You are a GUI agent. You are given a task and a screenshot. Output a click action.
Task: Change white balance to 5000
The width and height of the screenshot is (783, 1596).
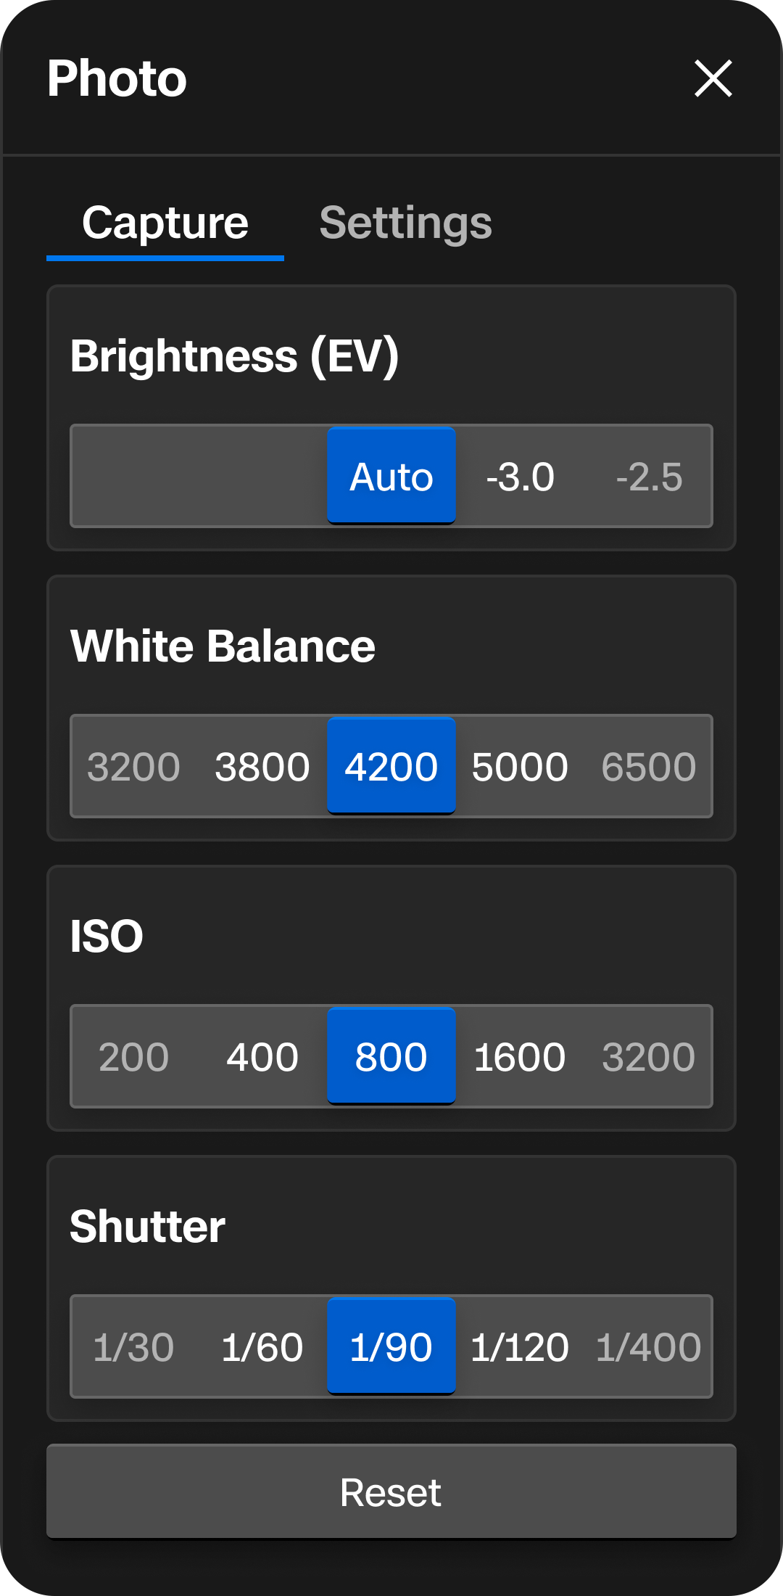point(520,767)
